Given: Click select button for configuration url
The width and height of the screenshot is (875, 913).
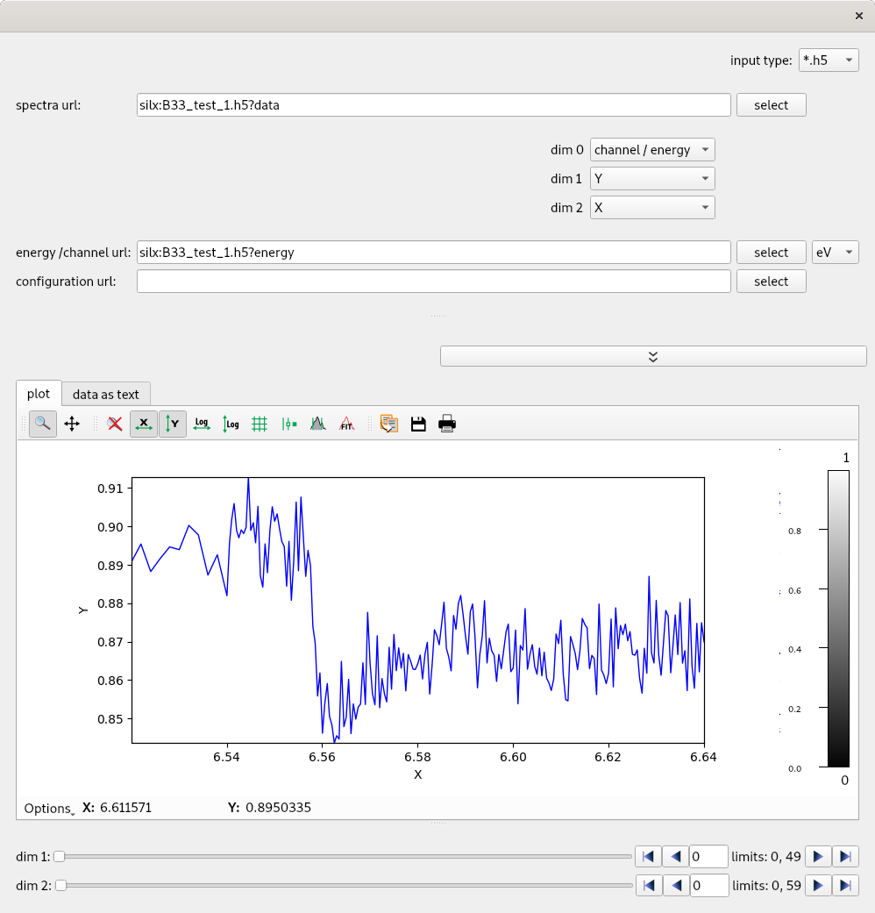Looking at the screenshot, I should [x=771, y=282].
